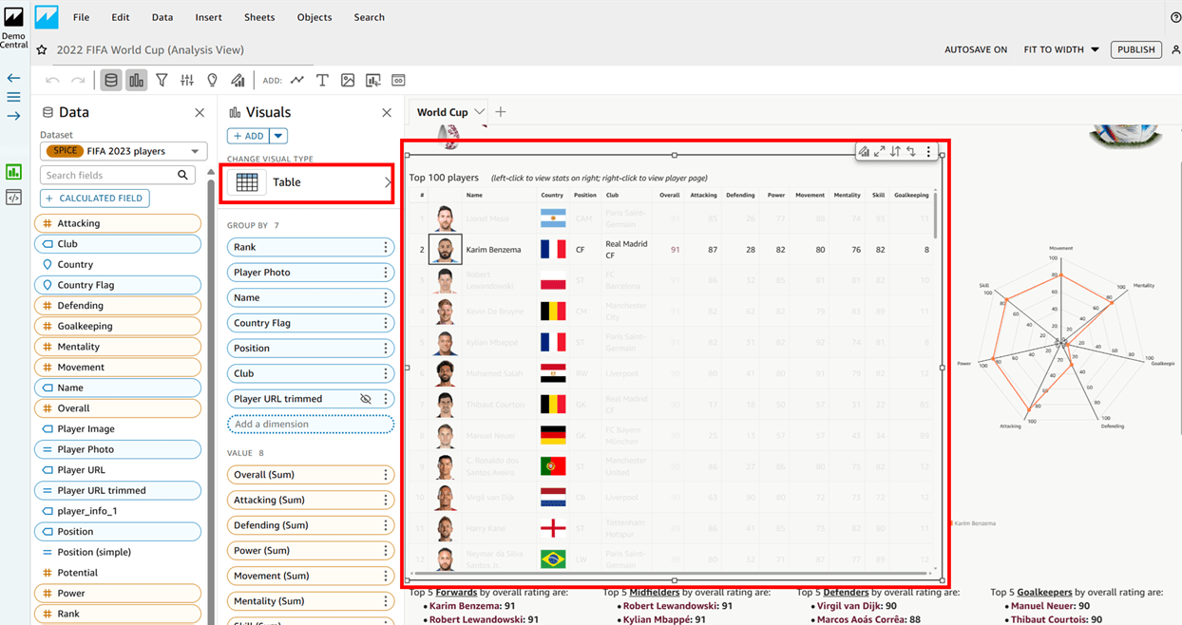This screenshot has height=625, width=1182.
Task: Open the sort icon on table visual
Action: [x=895, y=152]
